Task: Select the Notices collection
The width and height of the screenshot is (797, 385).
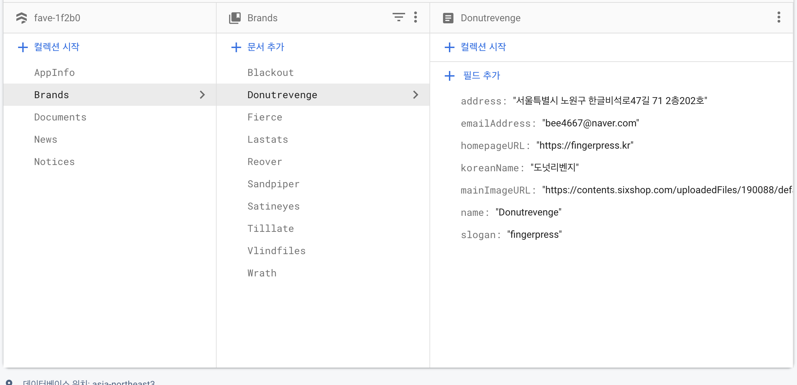Action: coord(54,162)
